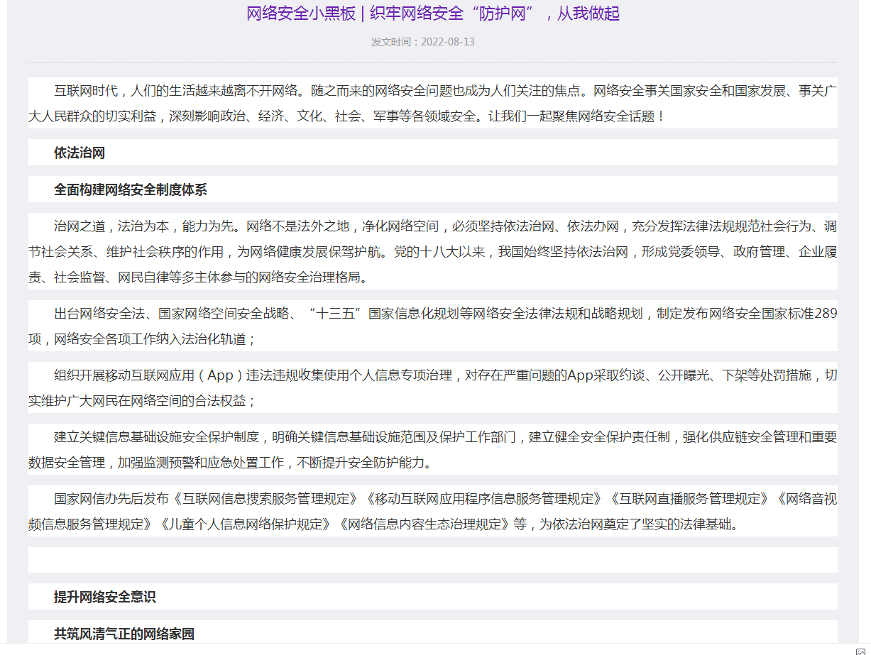The height and width of the screenshot is (655, 871).
Task: Click the '提升网络安全意识' section heading
Action: (105, 597)
